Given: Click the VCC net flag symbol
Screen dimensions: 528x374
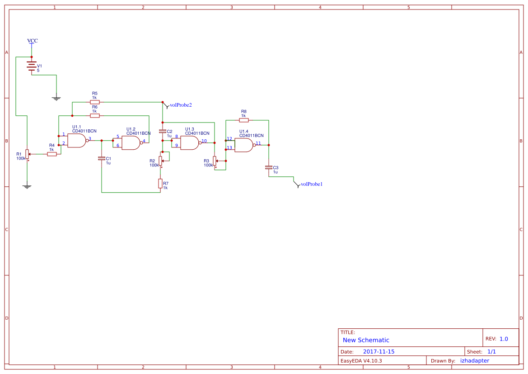Looking at the screenshot, I should [32, 46].
